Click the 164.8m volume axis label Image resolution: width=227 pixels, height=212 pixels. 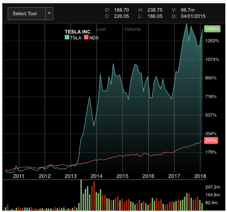click(213, 195)
